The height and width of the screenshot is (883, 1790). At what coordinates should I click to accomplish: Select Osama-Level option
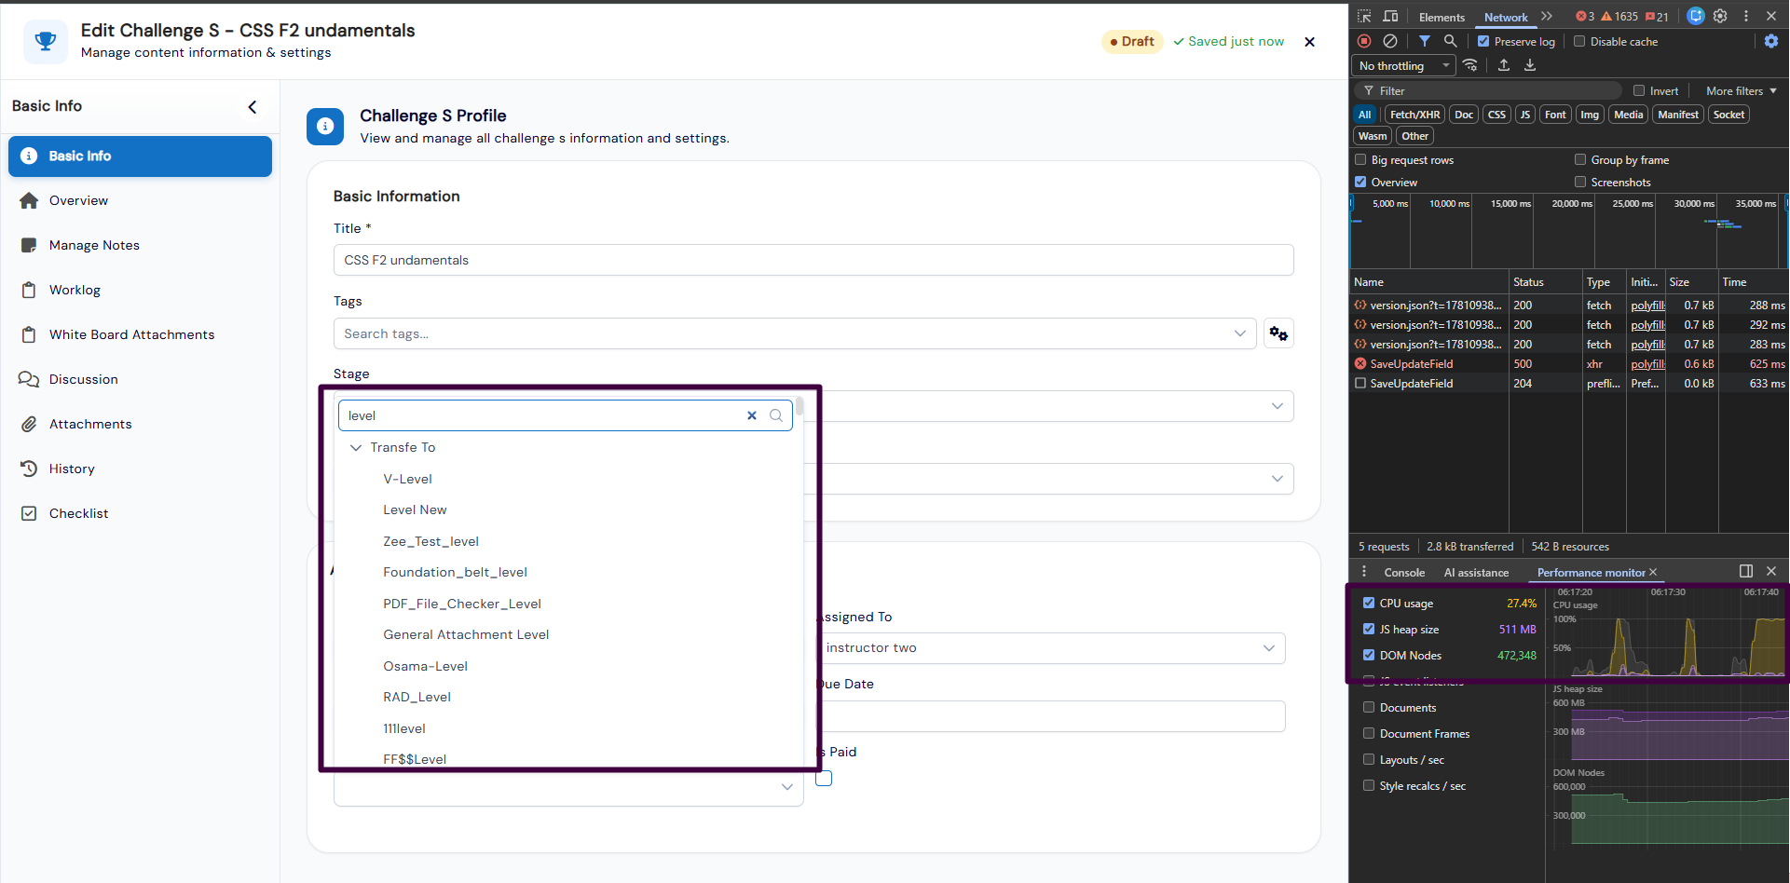[425, 666]
